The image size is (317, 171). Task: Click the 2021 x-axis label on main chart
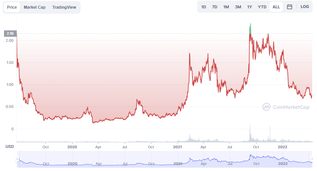[x=177, y=147]
